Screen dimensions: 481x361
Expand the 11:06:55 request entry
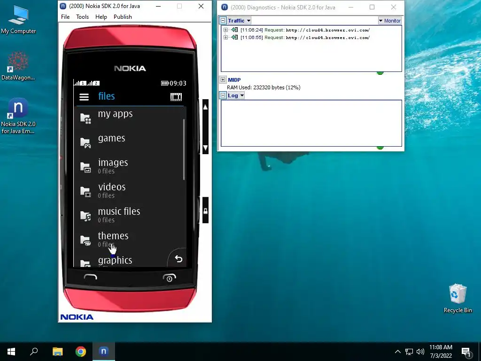(225, 37)
